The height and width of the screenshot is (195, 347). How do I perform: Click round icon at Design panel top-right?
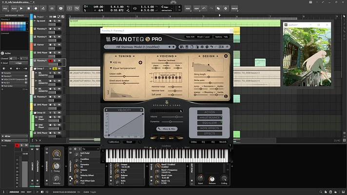click(x=226, y=56)
